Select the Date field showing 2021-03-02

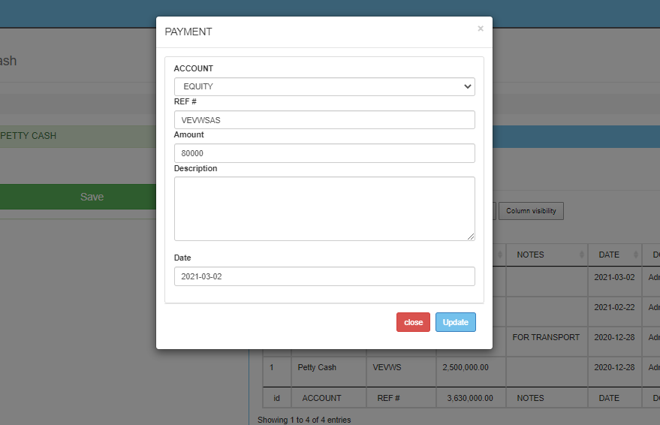(324, 276)
